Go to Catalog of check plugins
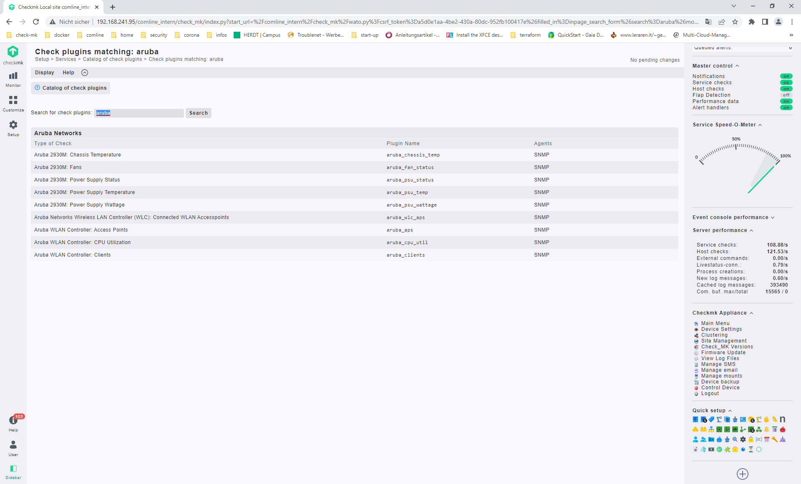Image resolution: width=801 pixels, height=484 pixels. pyautogui.click(x=71, y=88)
